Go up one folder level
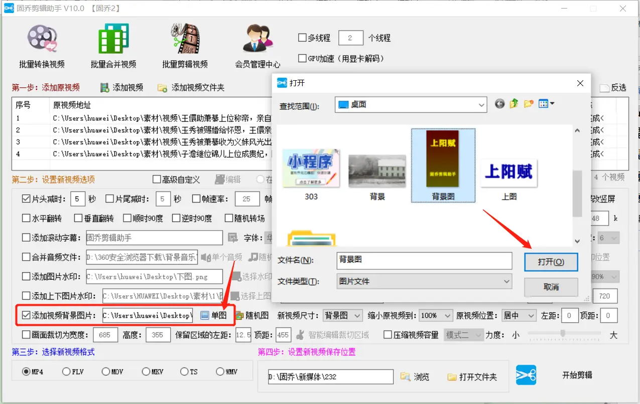 [514, 104]
